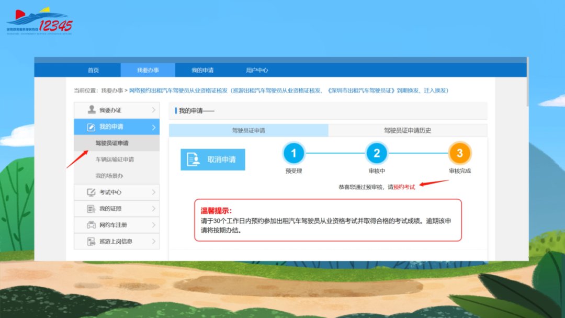Click 我要办事 in the breadcrumb
The width and height of the screenshot is (565, 318).
tap(112, 90)
